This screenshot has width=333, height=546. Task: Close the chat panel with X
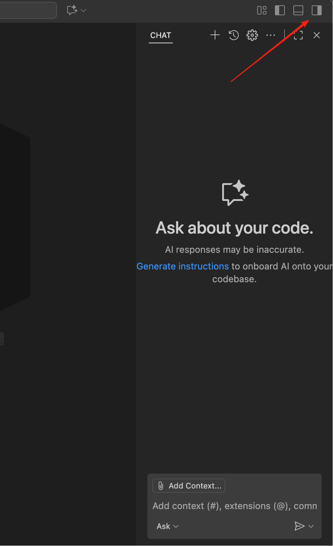pyautogui.click(x=317, y=35)
